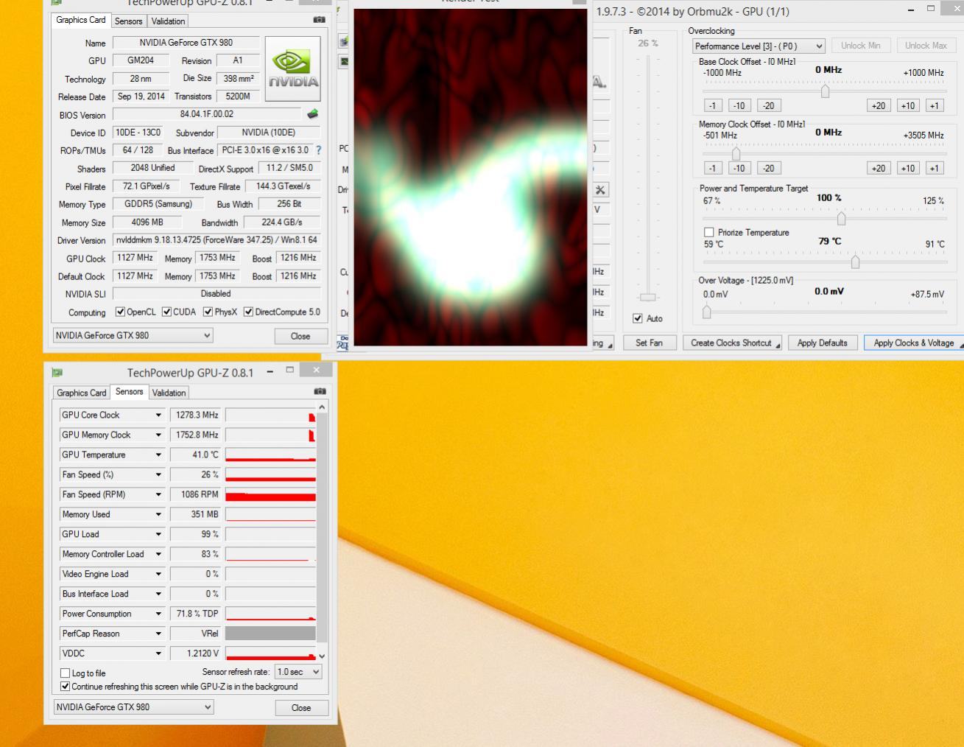Click the screenshot camera icon in the Sensors window
Screen dimensions: 964x747
(x=320, y=392)
